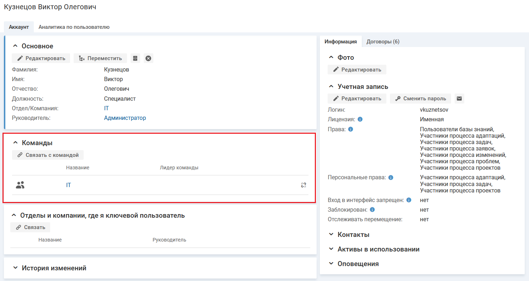
Task: Click the envelope icon beside Сменить пароль
Action: [x=459, y=99]
